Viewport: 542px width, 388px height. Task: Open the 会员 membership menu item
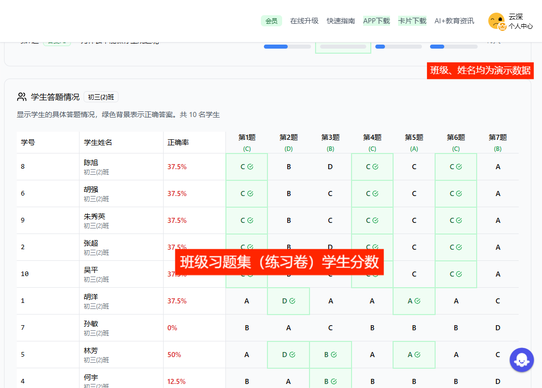coord(272,21)
